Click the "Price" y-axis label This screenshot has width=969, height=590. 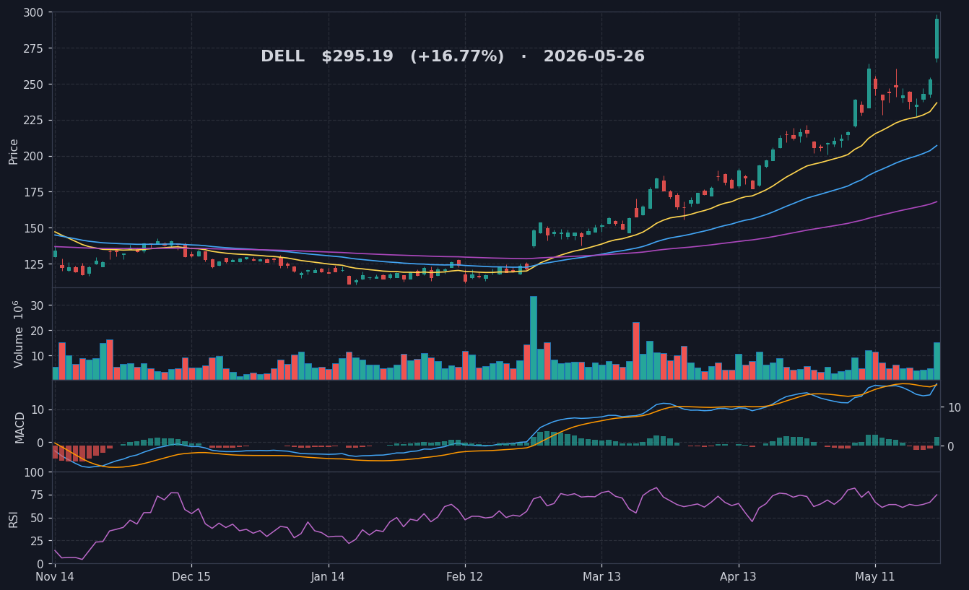click(14, 152)
